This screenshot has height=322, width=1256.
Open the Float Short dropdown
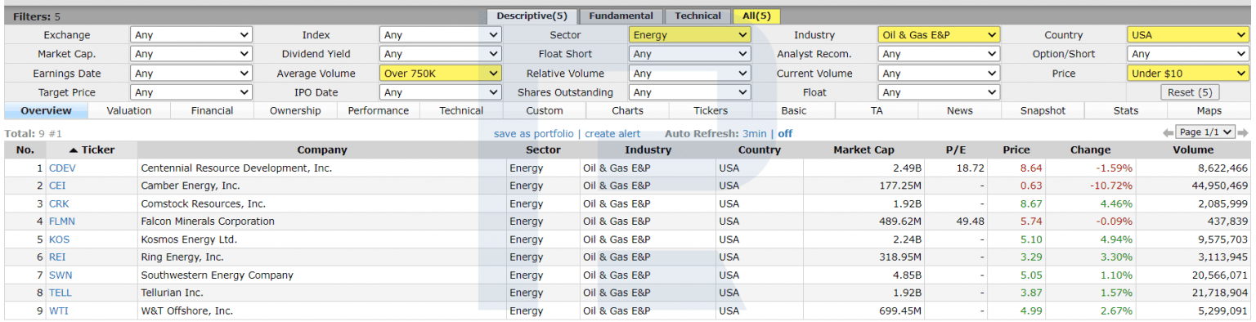click(x=689, y=54)
